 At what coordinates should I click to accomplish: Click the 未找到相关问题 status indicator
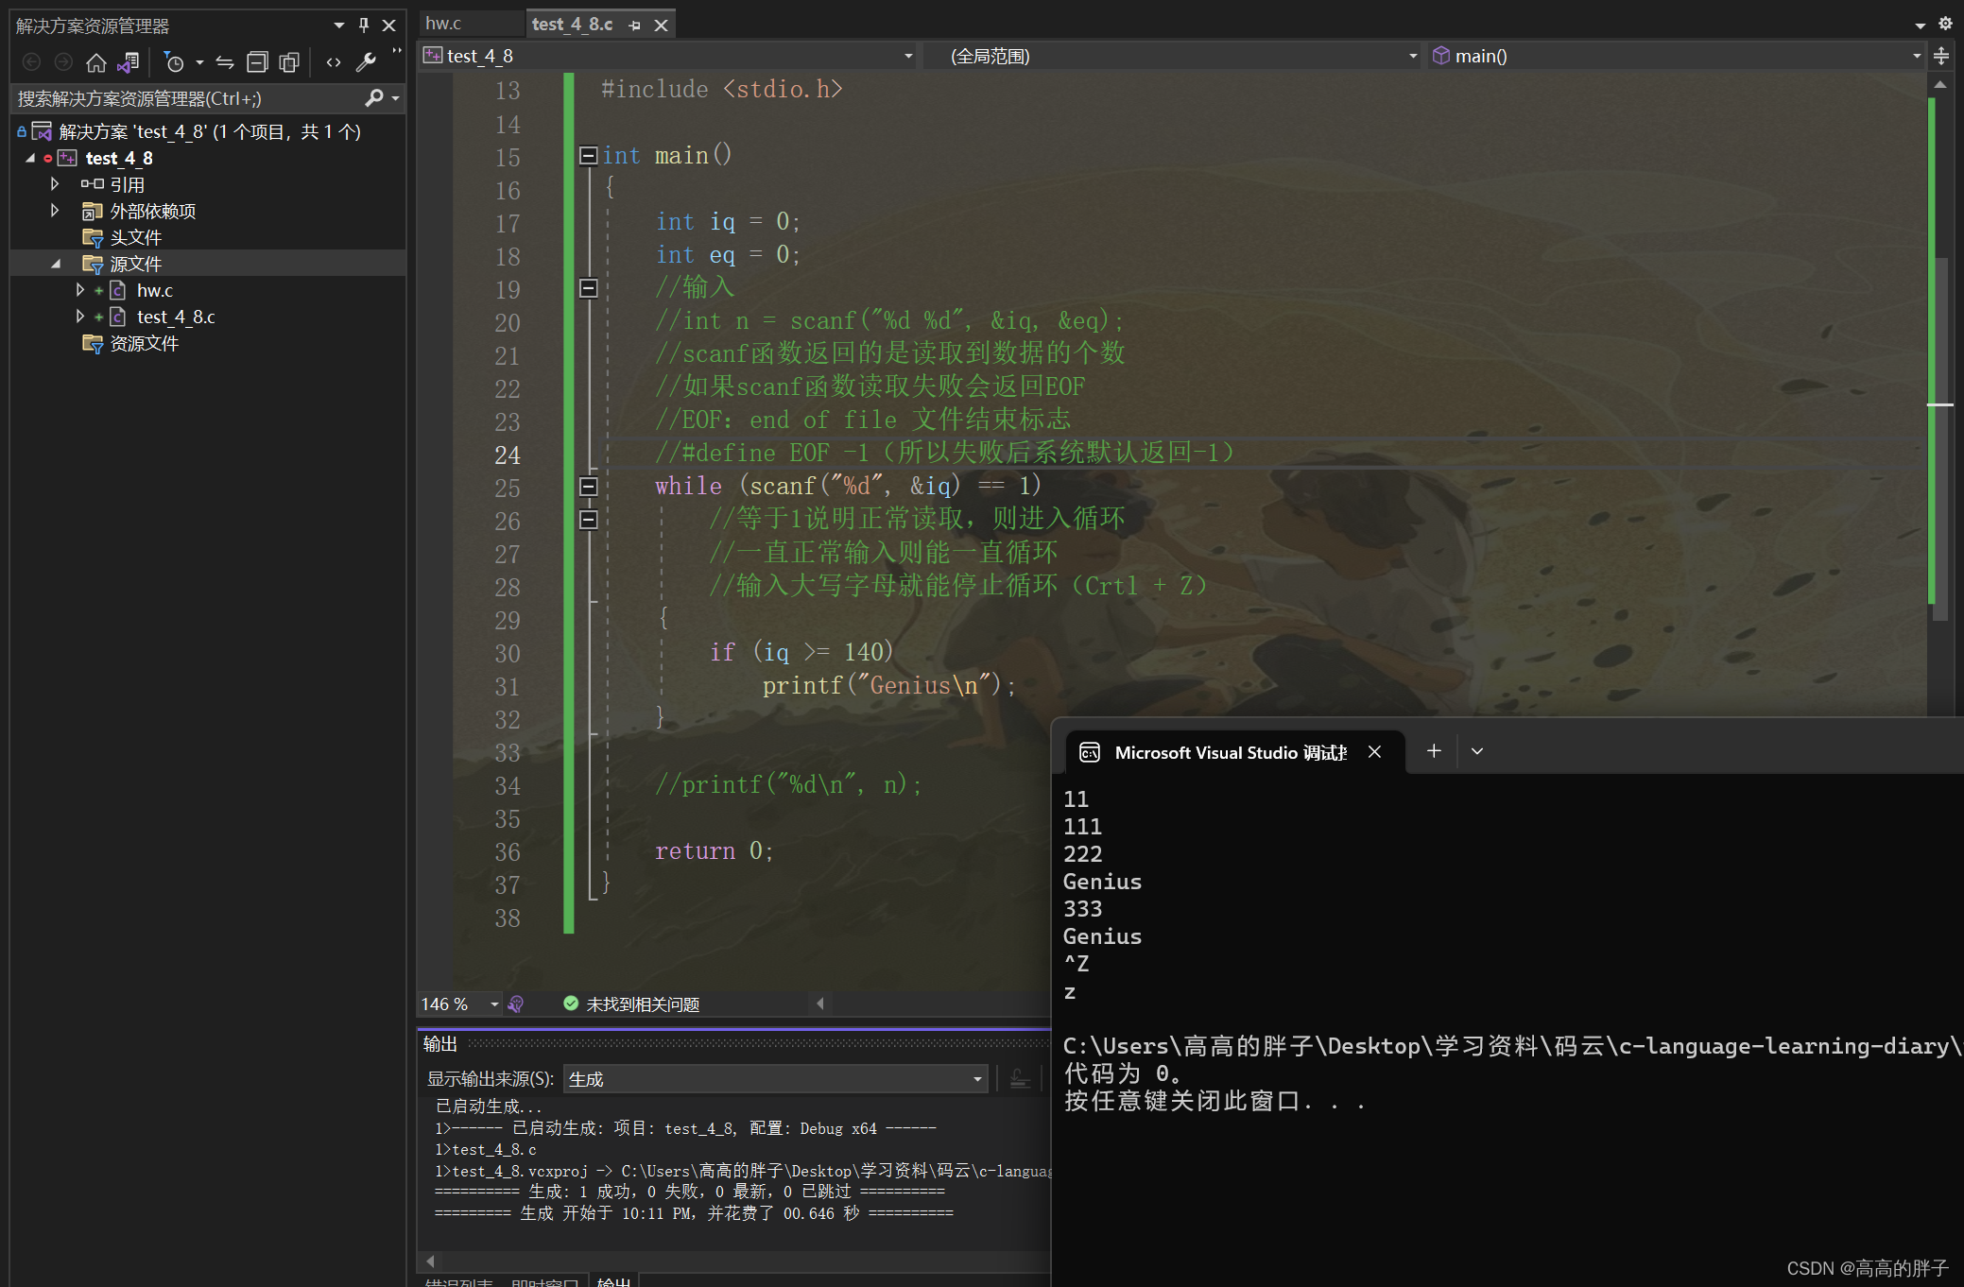coord(631,1004)
